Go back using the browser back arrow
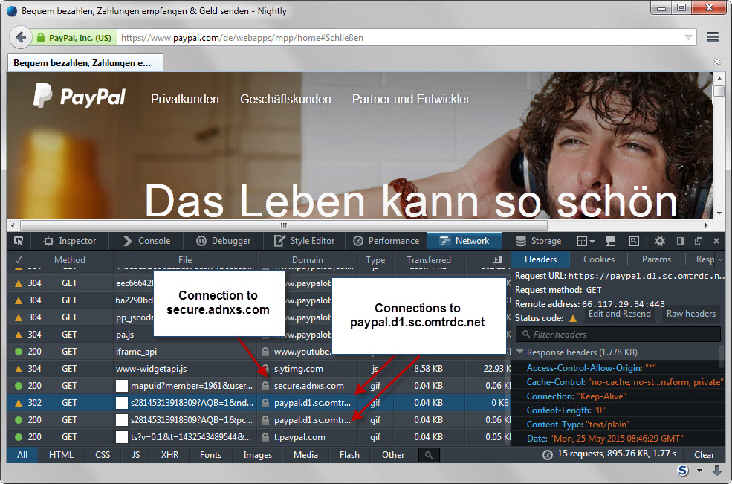This screenshot has width=732, height=484. point(21,37)
